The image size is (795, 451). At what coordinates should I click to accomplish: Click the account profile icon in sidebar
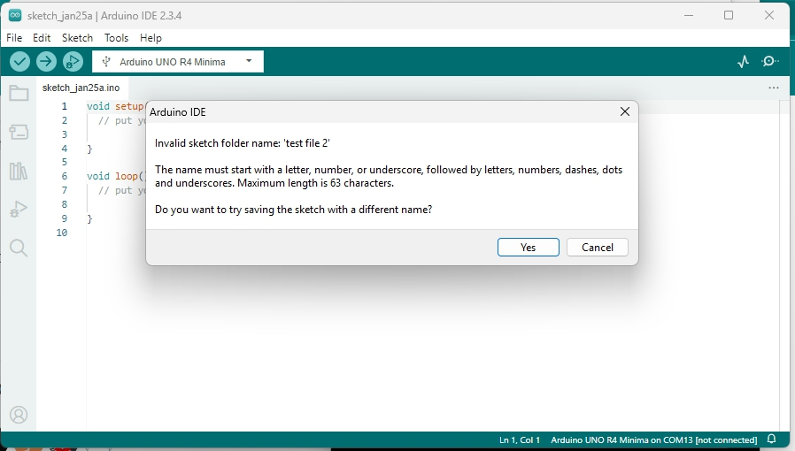(x=19, y=415)
